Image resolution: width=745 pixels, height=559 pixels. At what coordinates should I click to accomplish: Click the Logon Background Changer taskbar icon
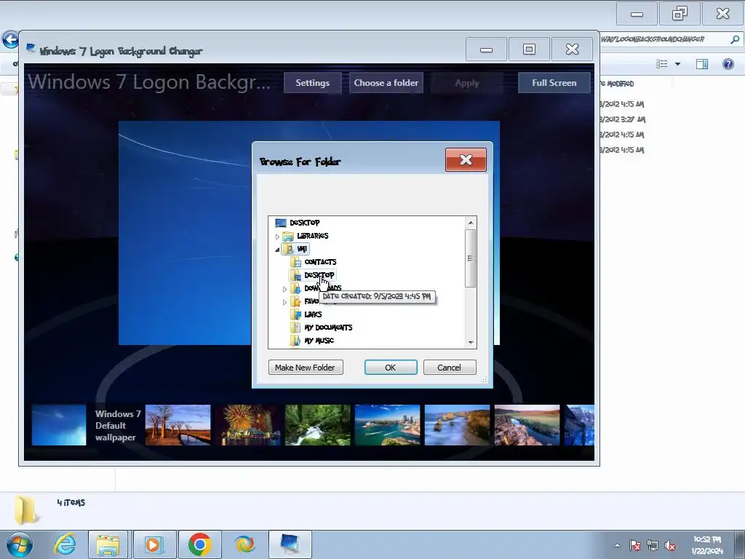click(290, 544)
